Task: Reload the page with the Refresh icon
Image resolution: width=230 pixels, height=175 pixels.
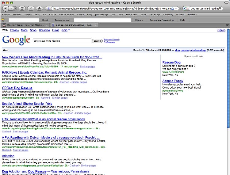Action: pyautogui.click(x=22, y=8)
